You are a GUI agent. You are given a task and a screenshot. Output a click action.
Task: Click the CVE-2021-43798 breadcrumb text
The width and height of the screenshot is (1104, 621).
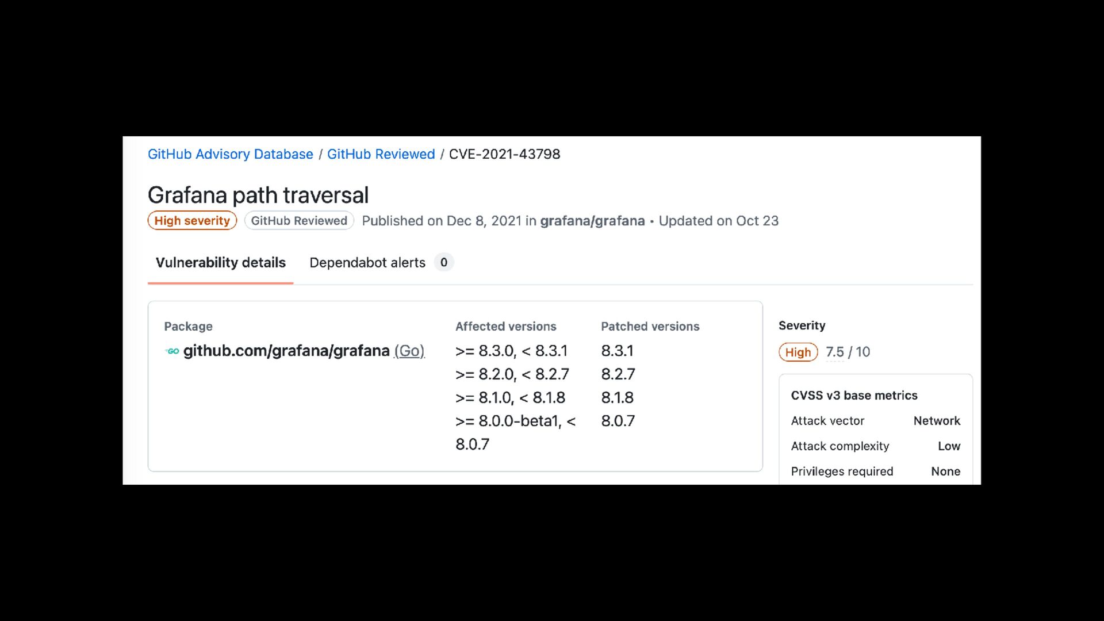504,154
